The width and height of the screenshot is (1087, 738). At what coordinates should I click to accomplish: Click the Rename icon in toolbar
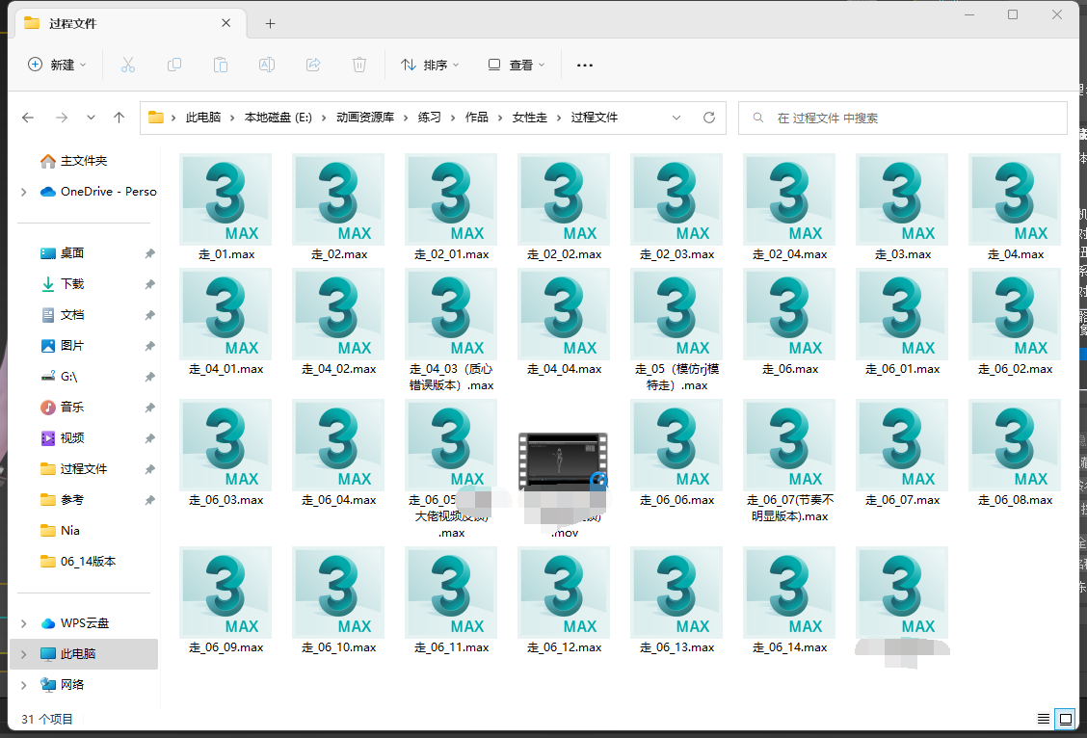(267, 66)
